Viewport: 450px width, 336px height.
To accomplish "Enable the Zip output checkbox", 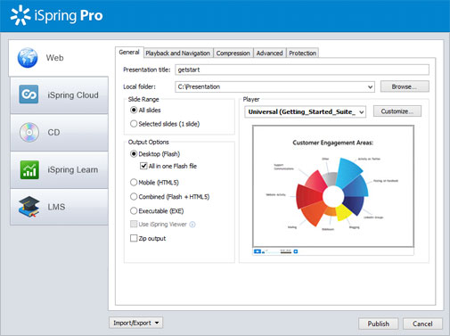I will [134, 238].
